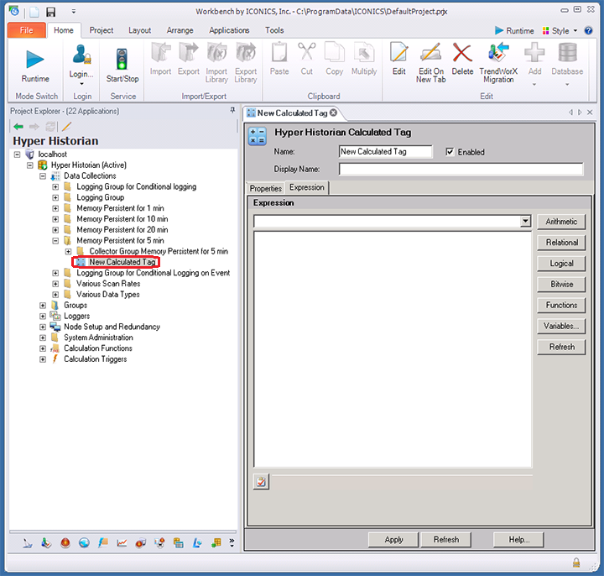This screenshot has height=576, width=604.
Task: Open the expression dropdown list
Action: pos(525,222)
